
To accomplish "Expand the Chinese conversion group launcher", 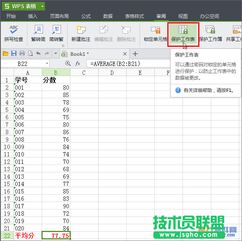I will point(63,46).
